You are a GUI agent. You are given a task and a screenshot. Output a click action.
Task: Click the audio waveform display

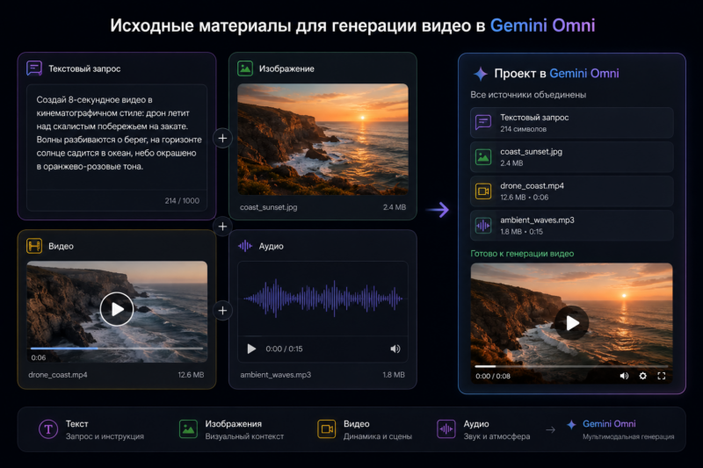[323, 299]
